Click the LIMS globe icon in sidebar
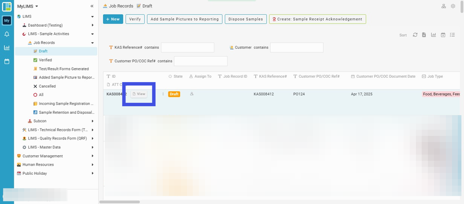This screenshot has width=464, height=204. [x=19, y=17]
